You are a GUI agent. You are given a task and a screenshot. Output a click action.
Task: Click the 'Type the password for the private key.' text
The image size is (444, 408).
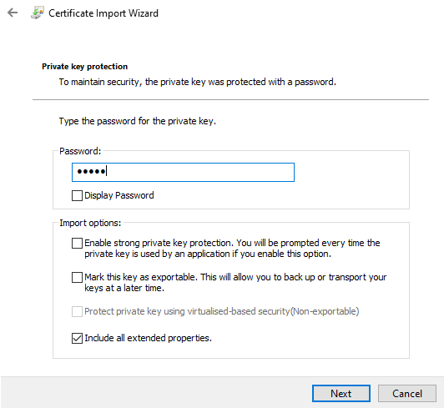[x=138, y=121]
